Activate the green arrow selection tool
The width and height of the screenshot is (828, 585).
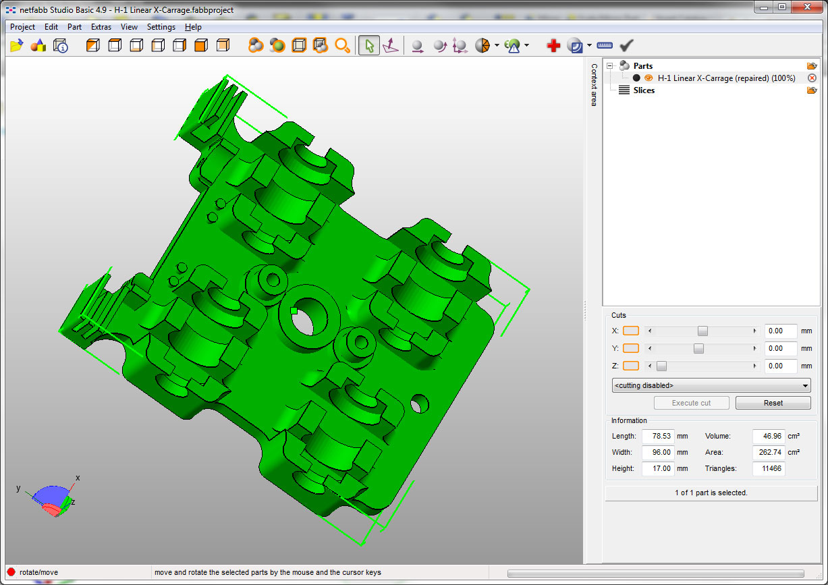368,46
